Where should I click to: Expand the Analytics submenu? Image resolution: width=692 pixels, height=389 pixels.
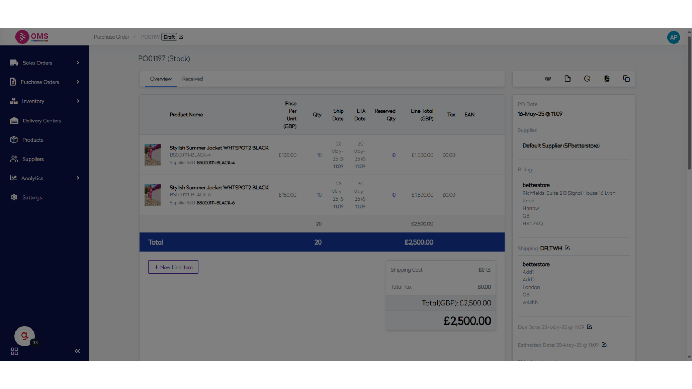(x=78, y=178)
